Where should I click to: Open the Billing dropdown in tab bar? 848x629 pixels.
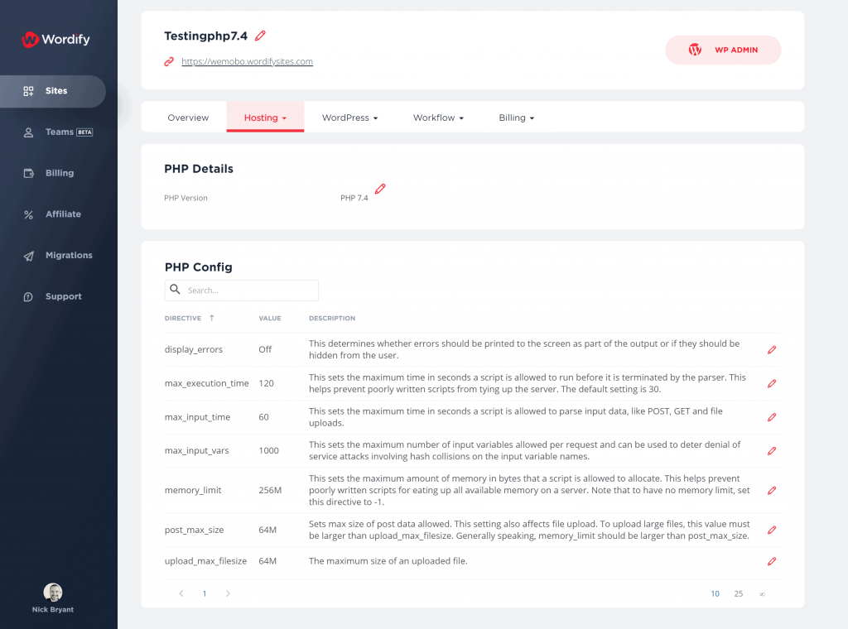[x=516, y=118]
